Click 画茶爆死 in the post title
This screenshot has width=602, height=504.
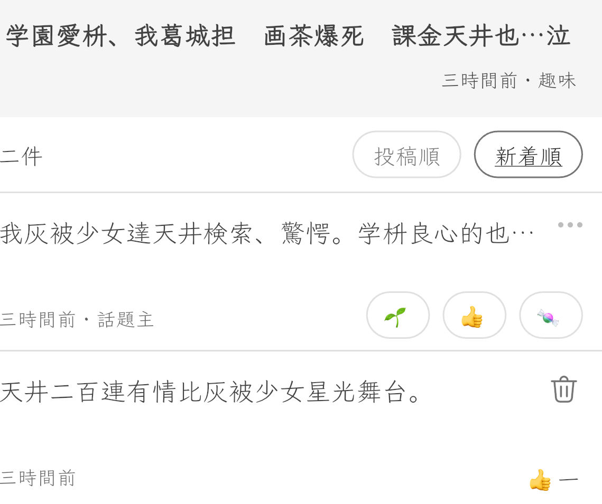pyautogui.click(x=314, y=36)
